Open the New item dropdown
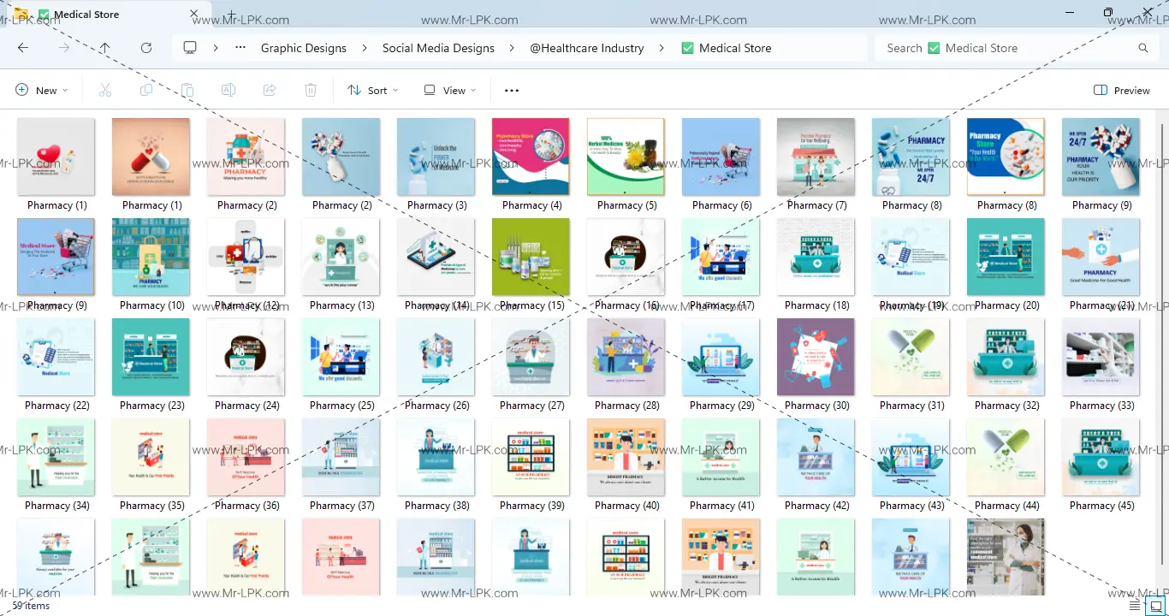This screenshot has width=1169, height=616. (41, 90)
